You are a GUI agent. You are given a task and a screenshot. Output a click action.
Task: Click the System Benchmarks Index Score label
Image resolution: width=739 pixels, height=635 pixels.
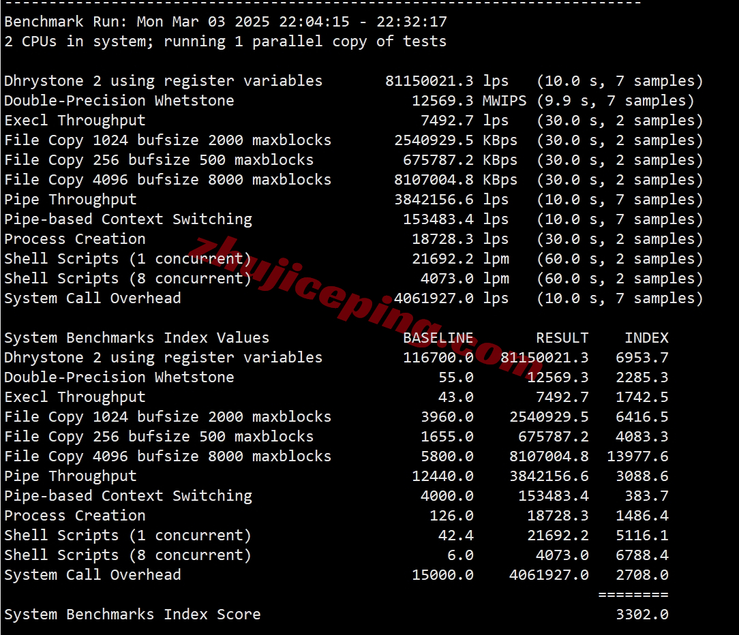[x=132, y=615]
